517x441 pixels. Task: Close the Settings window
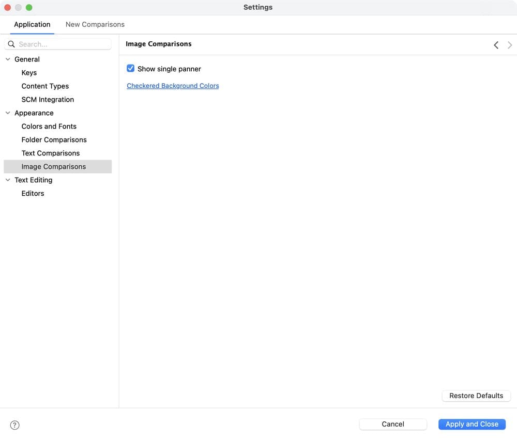pos(8,7)
